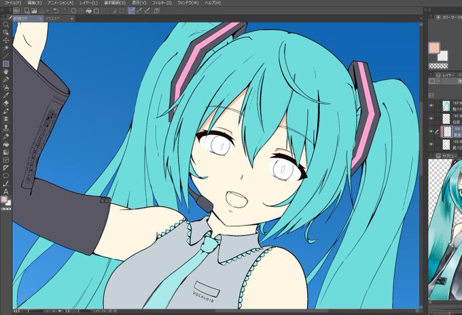
Task: Click the rightmost command bar icon after snap buttons
Action: [x=157, y=11]
